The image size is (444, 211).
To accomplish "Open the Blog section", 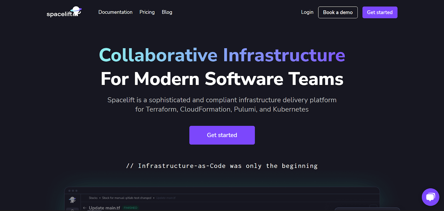I will [x=167, y=12].
